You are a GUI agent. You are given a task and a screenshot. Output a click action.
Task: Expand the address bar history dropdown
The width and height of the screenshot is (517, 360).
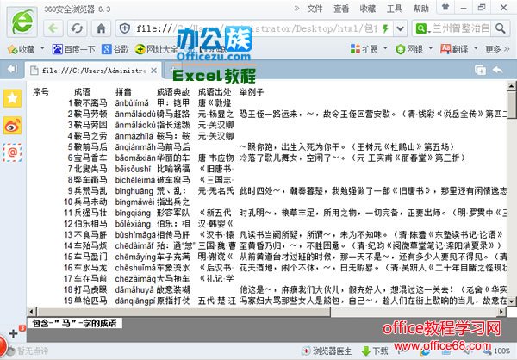[401, 28]
